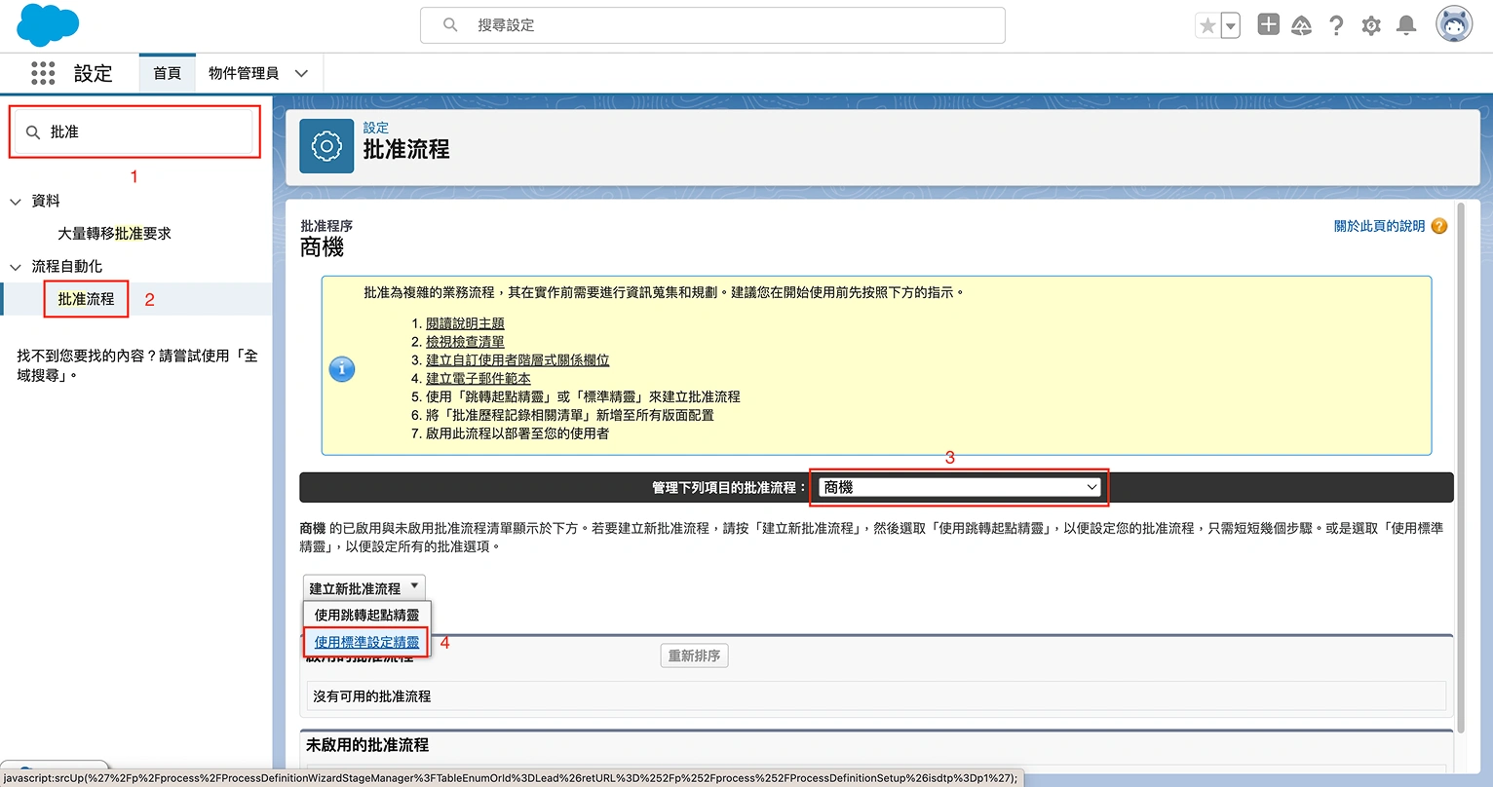
Task: Open the setup gear icon
Action: (x=1371, y=26)
